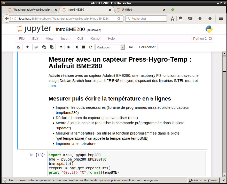Cut the selected cell with the scissors icon
227x184 pixels.
pyautogui.click(x=36, y=47)
